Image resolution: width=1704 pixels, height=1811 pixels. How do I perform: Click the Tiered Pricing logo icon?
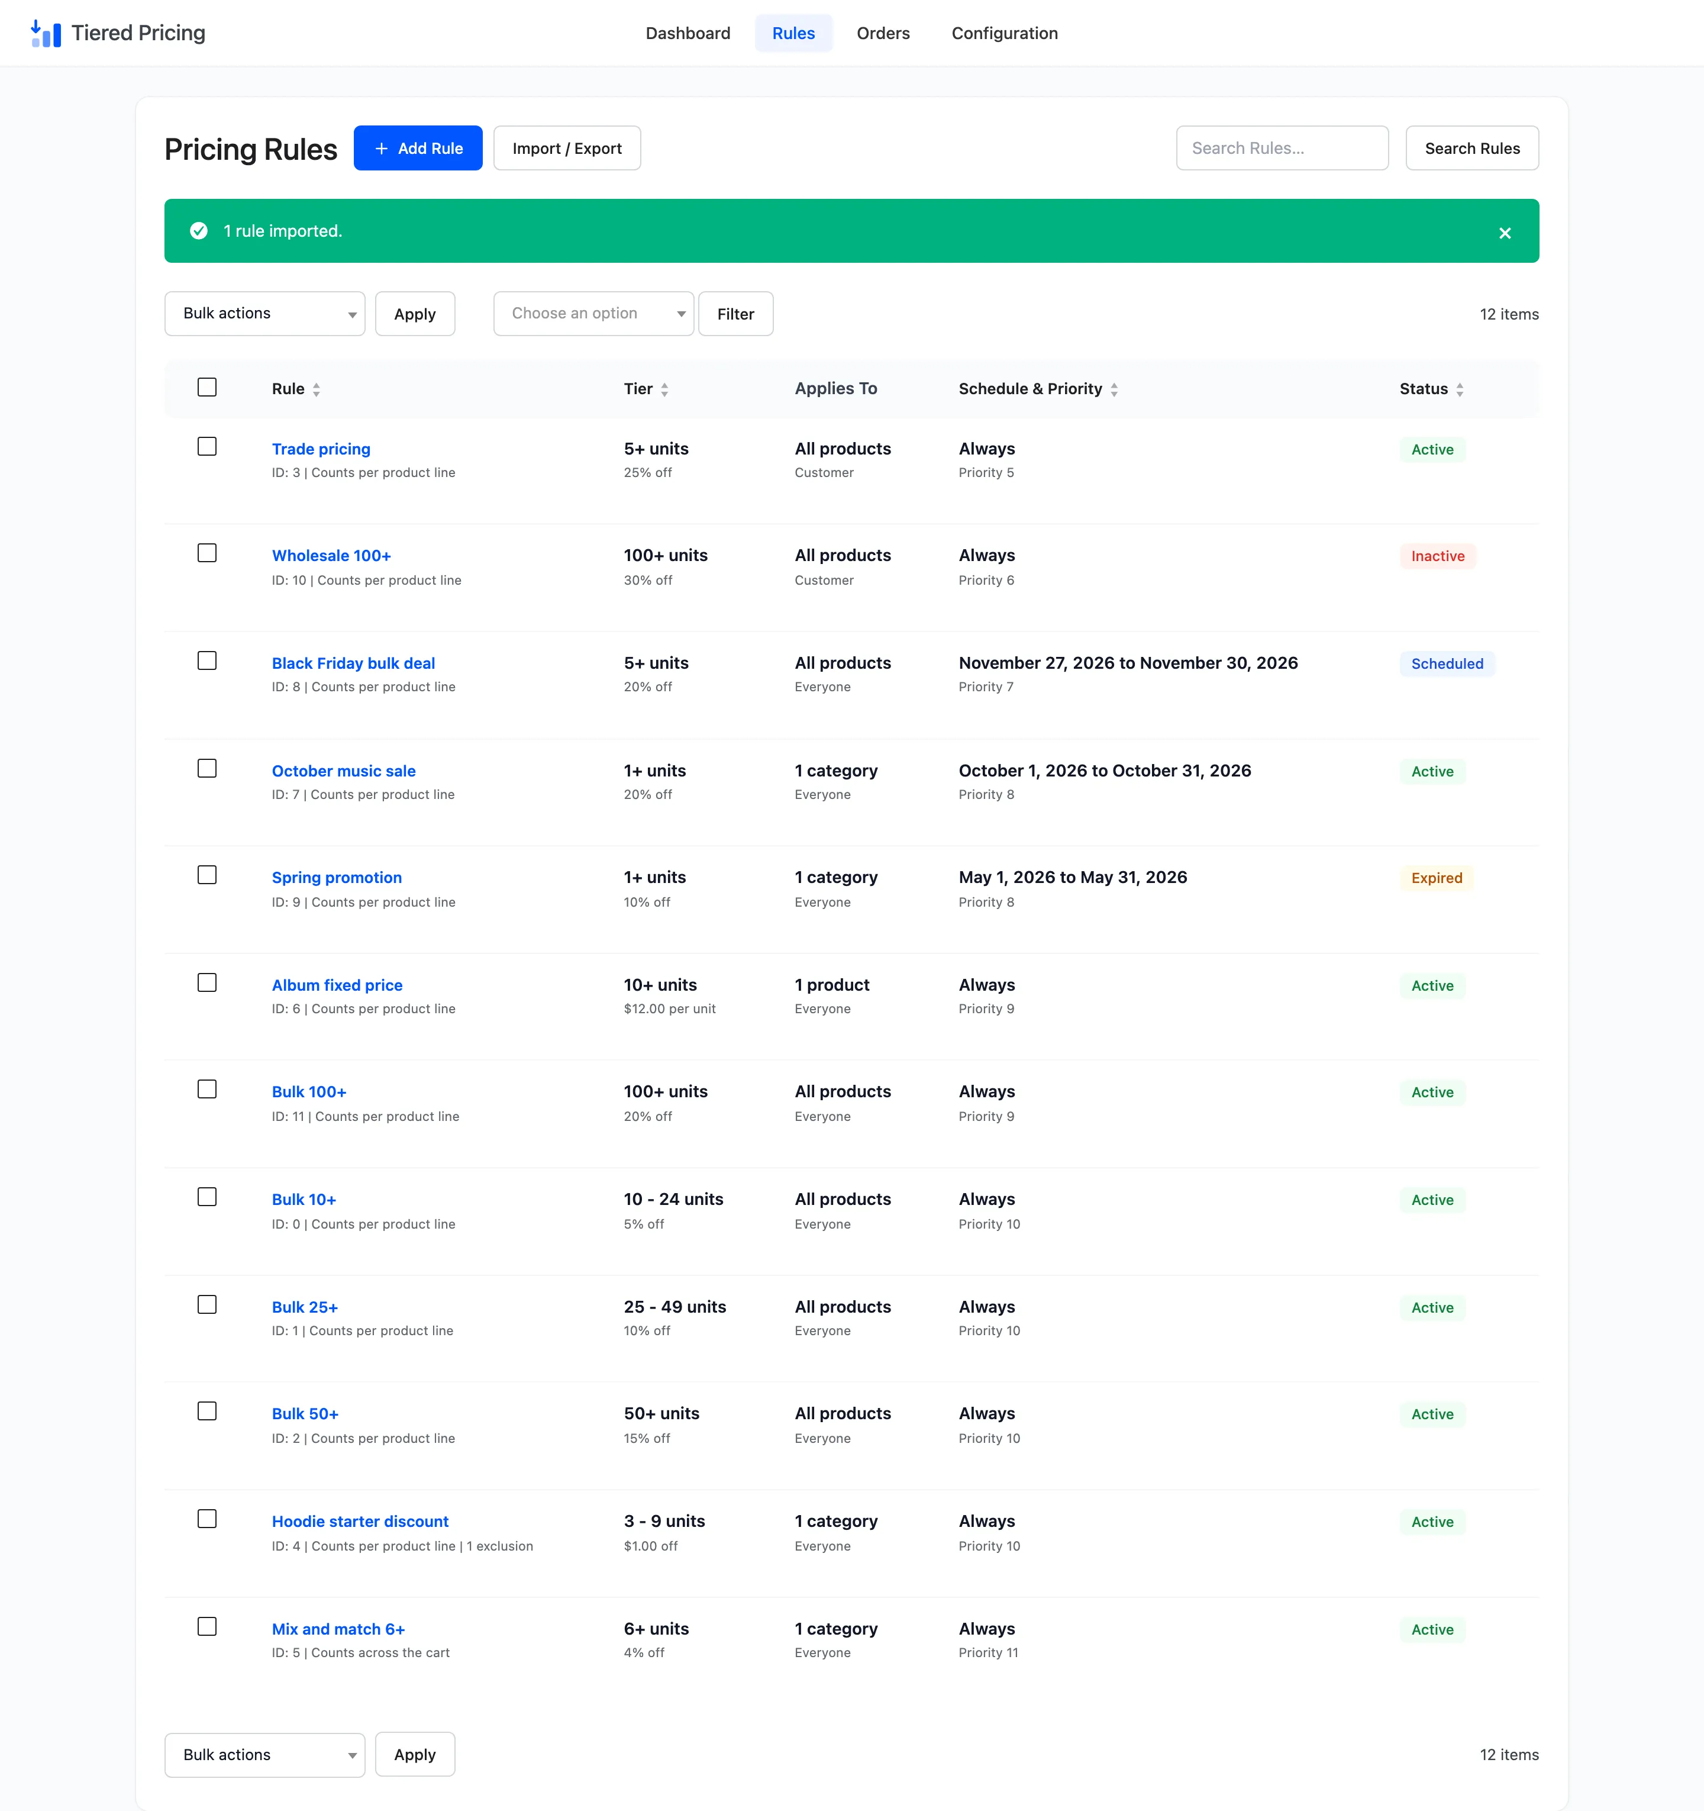tap(46, 34)
